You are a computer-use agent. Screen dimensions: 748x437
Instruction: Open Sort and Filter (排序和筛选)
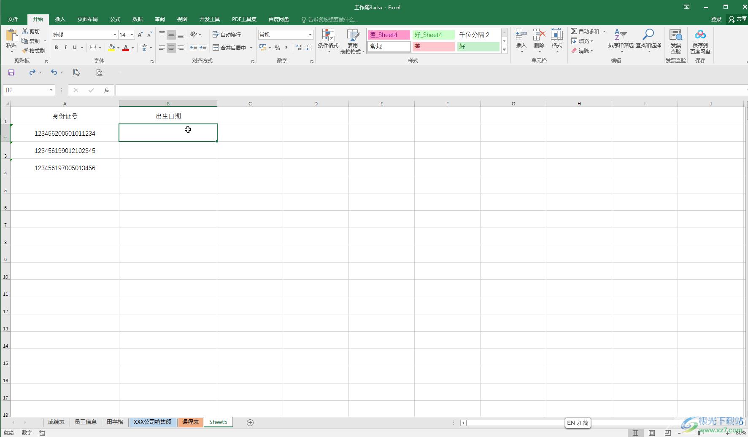point(621,40)
